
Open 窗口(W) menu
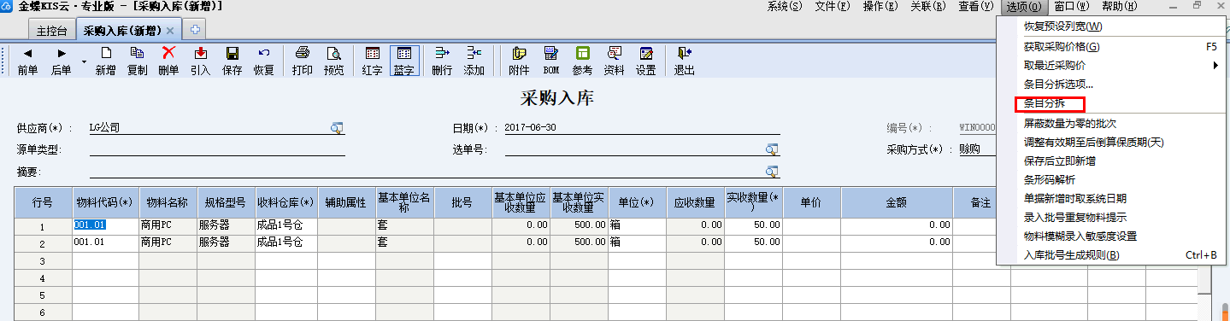click(1072, 7)
